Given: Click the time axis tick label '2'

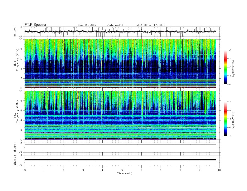Looking at the screenshot, I should pyautogui.click(x=64, y=170).
